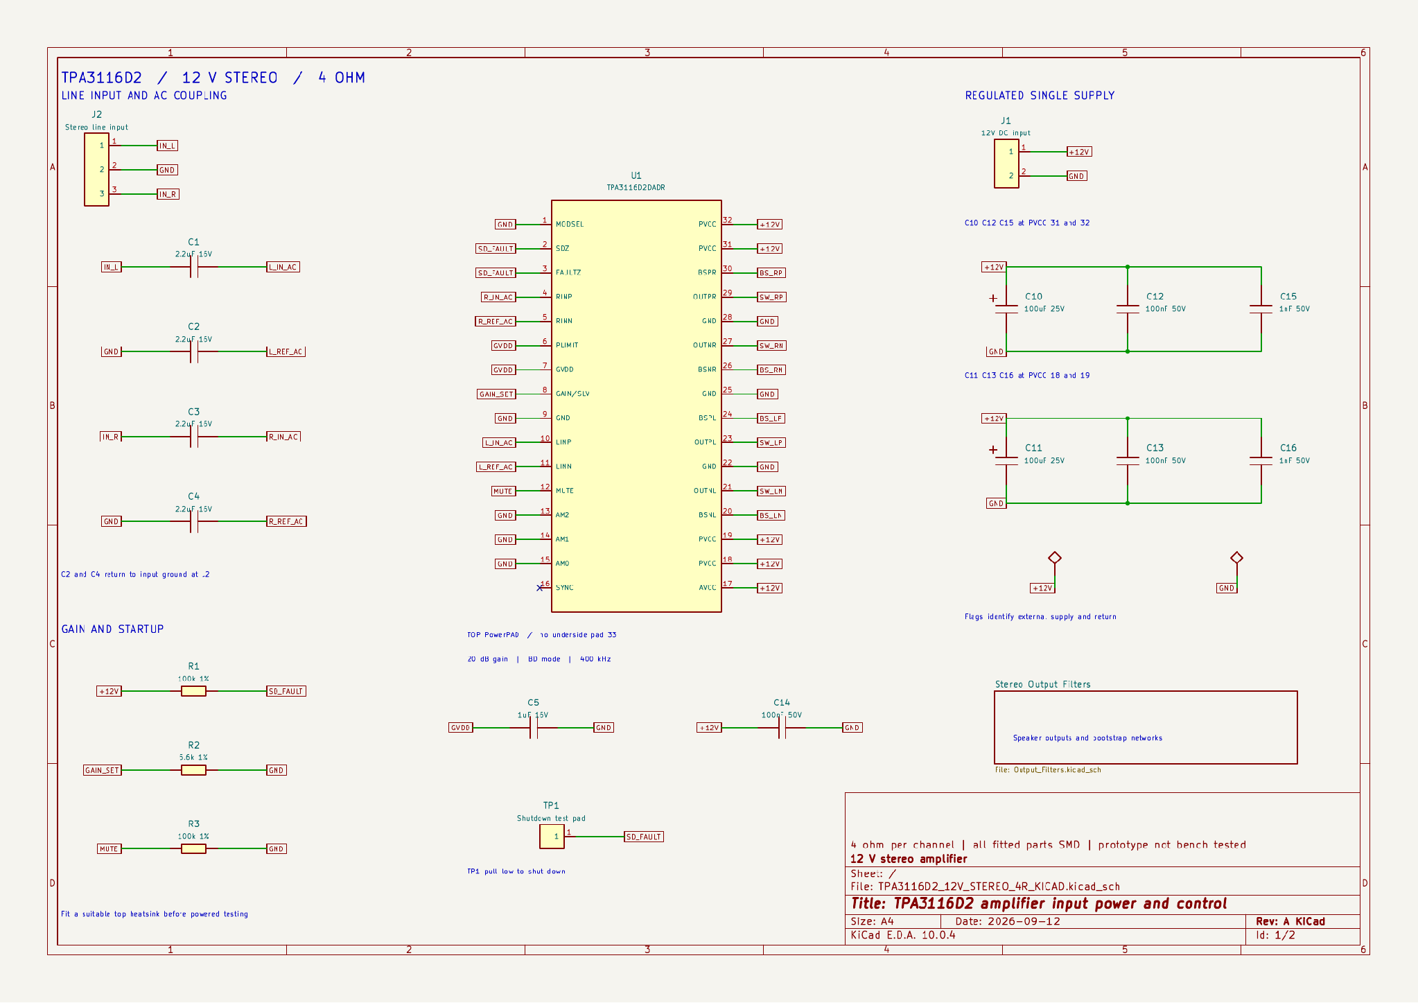
Task: Click the 'GAIN AND STARTUP' heading
Action: point(112,629)
